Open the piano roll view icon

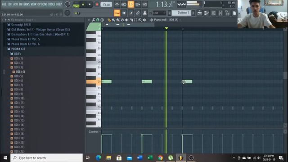[x=207, y=13]
